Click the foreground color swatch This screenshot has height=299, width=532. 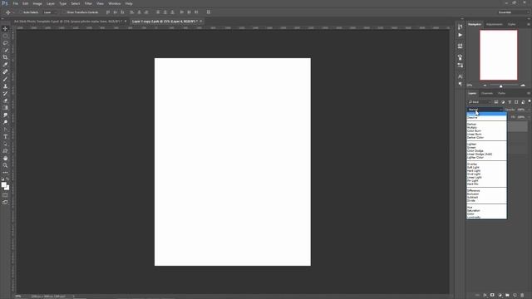point(3,184)
